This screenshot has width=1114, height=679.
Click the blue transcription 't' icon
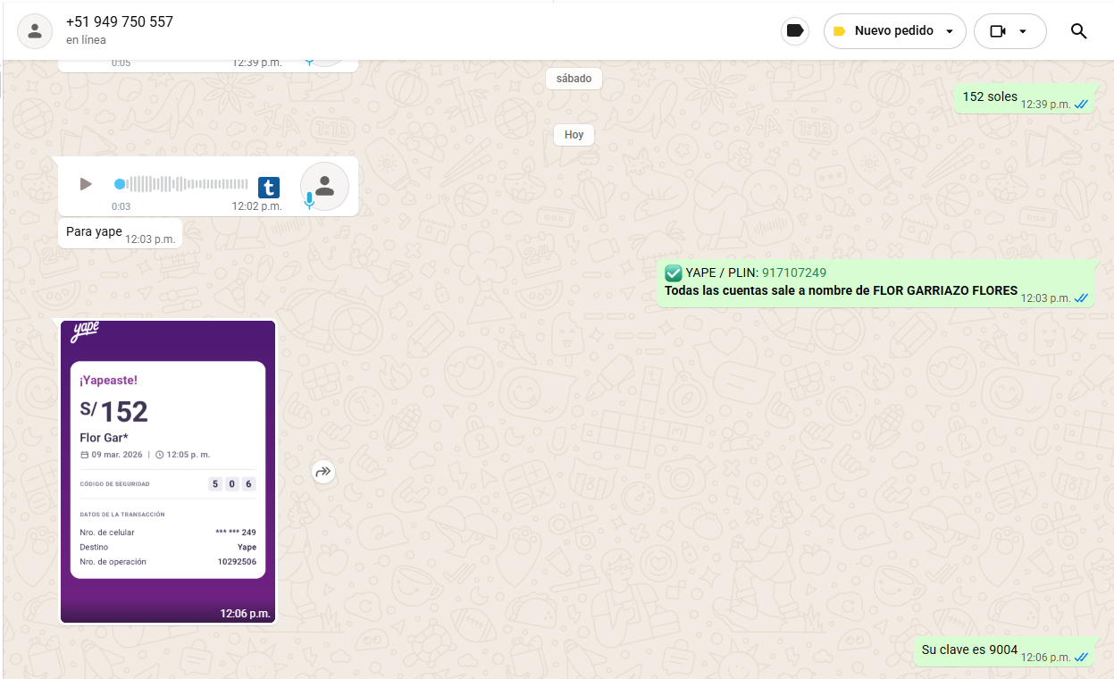click(x=268, y=187)
